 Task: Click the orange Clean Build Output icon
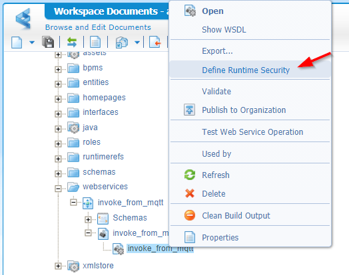pos(190,215)
